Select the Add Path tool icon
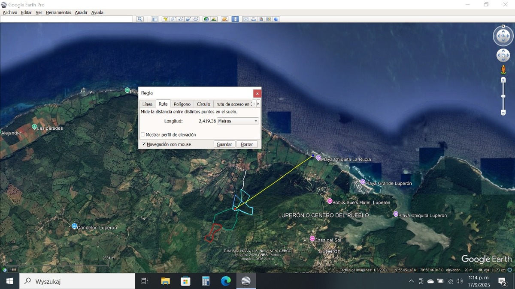 coord(181,19)
